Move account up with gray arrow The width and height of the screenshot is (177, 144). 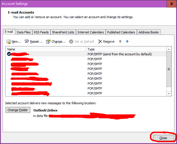tap(120, 41)
